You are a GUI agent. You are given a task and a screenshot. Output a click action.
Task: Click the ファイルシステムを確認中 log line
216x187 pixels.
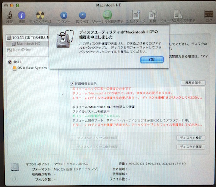91,111
